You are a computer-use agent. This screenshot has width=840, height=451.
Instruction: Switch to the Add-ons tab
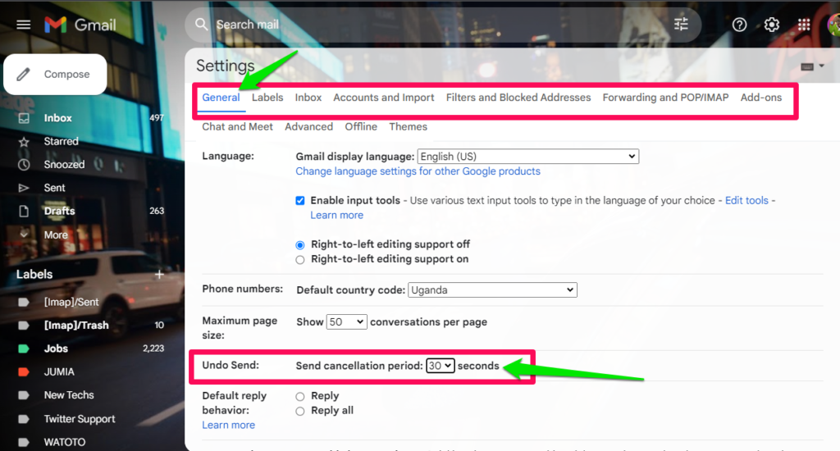pos(760,98)
